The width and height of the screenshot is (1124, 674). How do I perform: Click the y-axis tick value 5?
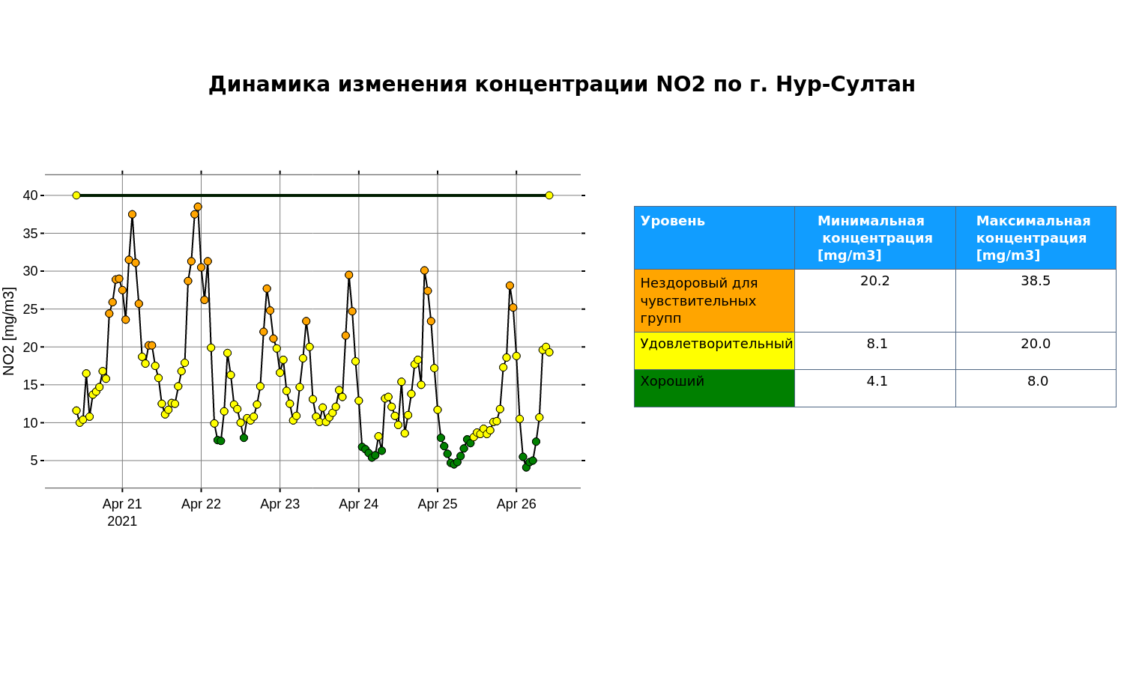pos(34,461)
